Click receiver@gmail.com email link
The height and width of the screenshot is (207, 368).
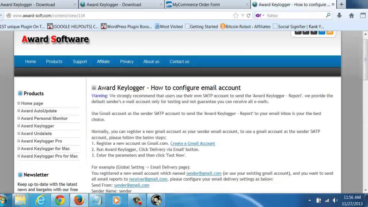[x=148, y=179]
